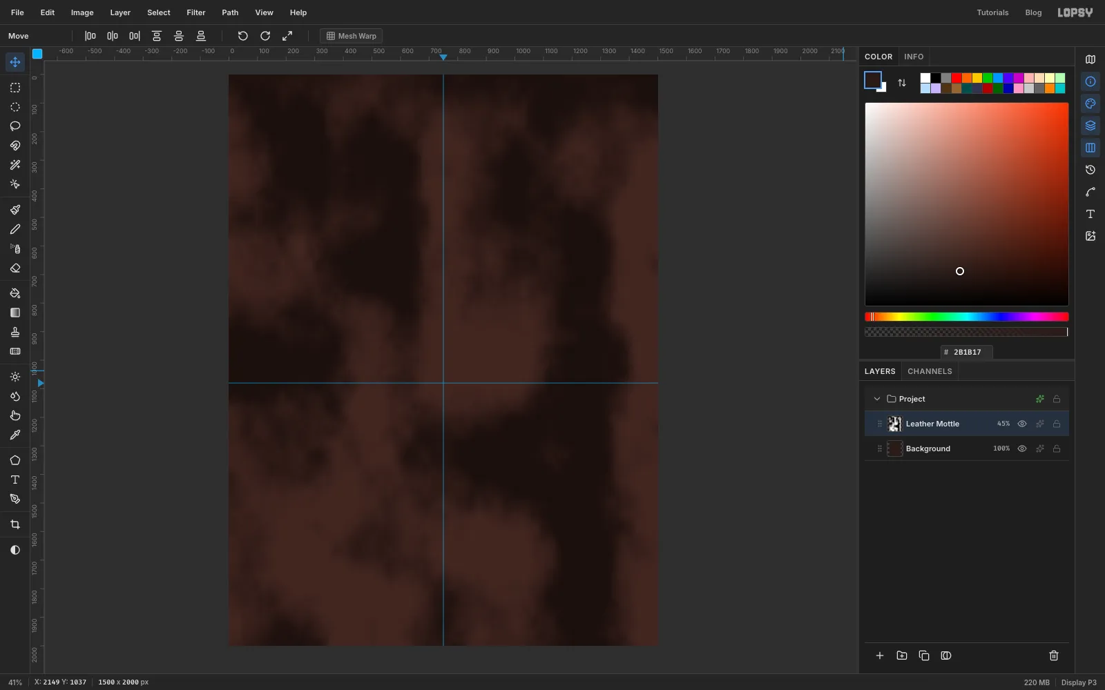The image size is (1105, 690).
Task: Collapse the Project folder
Action: pyautogui.click(x=877, y=399)
